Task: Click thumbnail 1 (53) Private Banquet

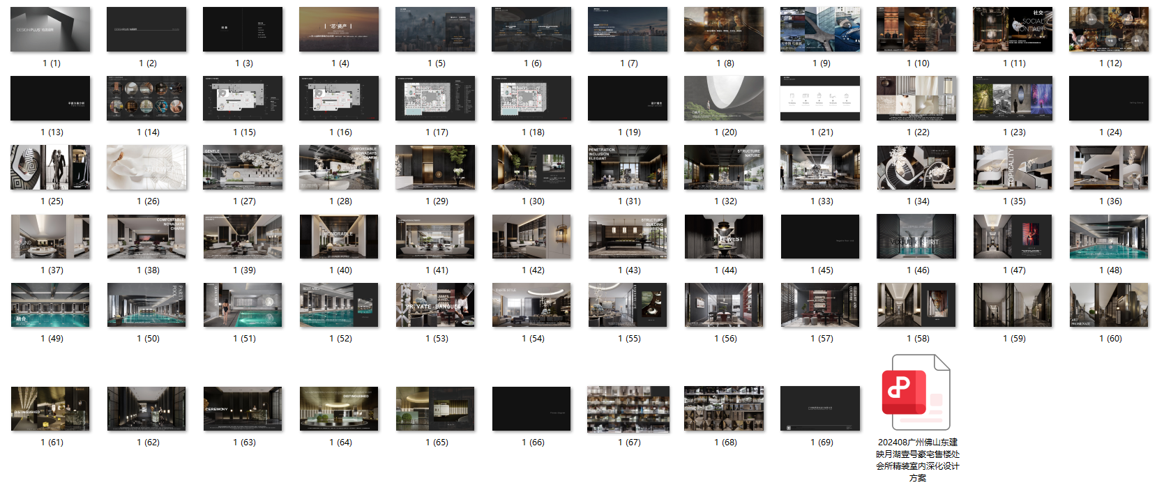Action: click(435, 305)
